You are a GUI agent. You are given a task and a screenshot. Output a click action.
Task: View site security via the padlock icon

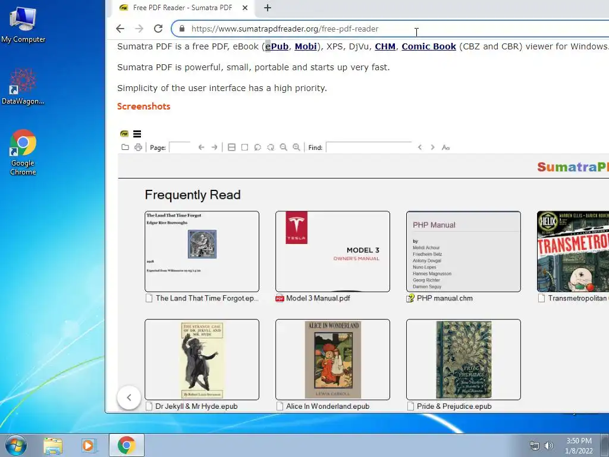click(182, 29)
